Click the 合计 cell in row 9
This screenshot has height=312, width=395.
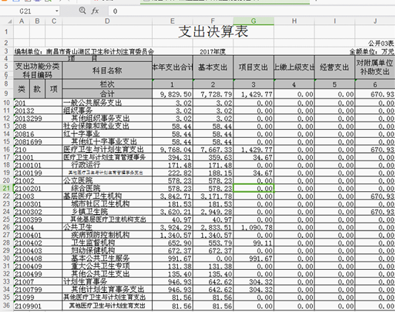[x=107, y=94]
